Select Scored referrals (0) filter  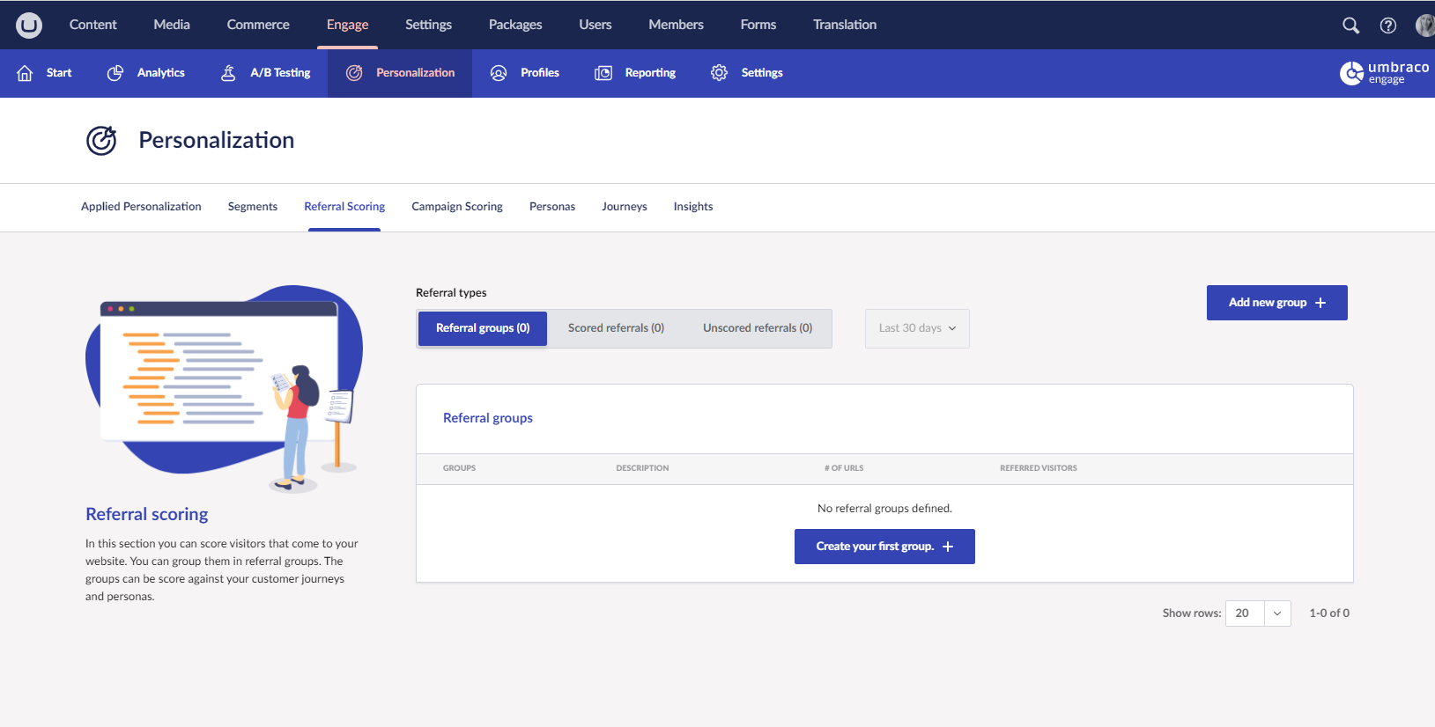(616, 328)
